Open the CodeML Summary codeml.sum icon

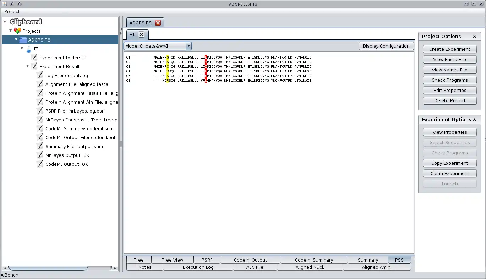coord(40,128)
